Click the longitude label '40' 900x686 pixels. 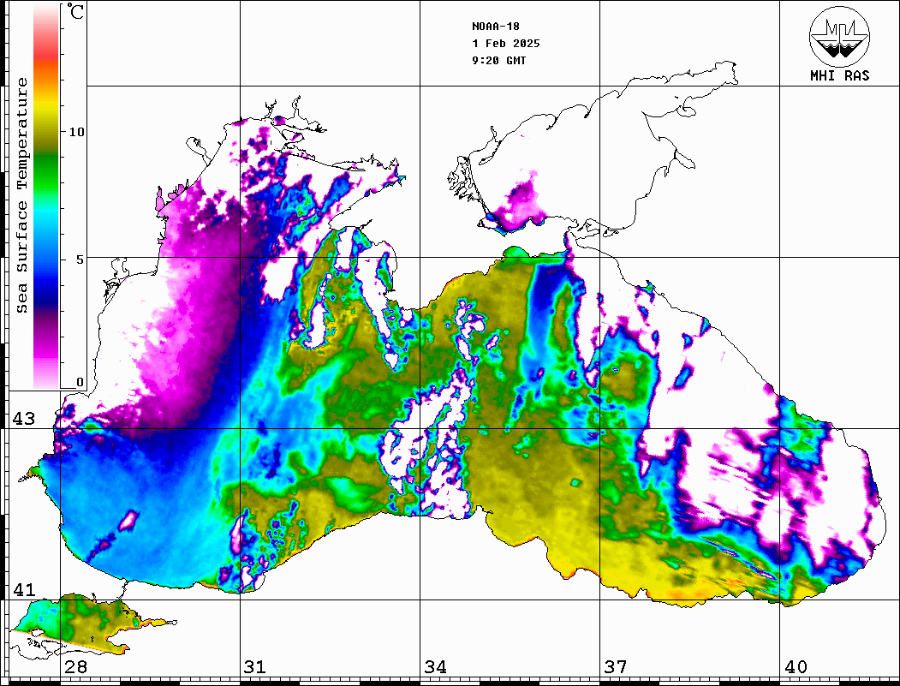(796, 667)
